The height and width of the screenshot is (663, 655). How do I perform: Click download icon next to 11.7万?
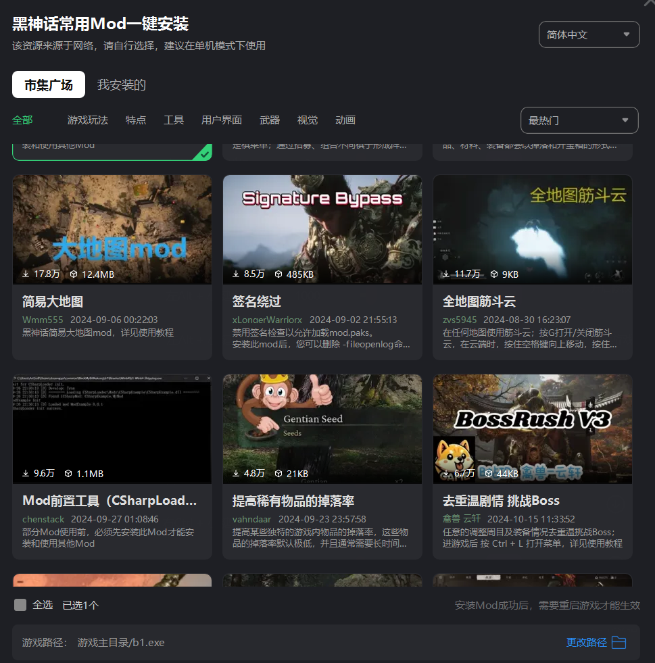pos(446,274)
